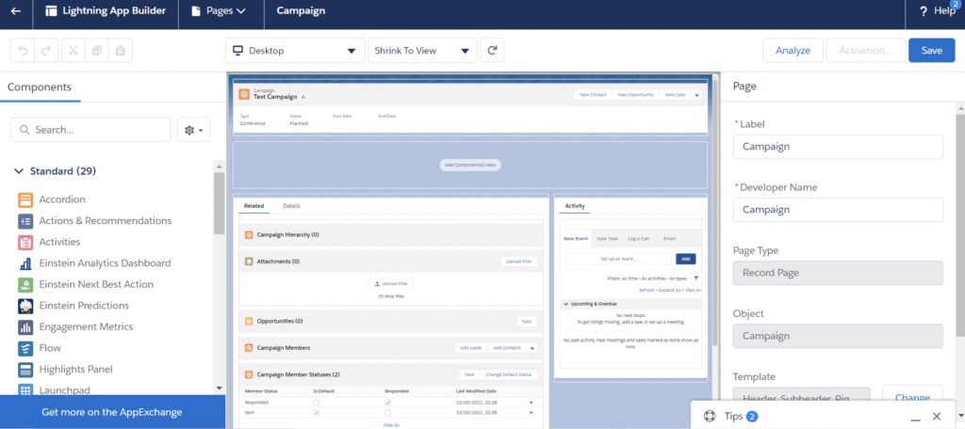Select the Related tab in canvas
Screen dimensions: 965x429
[254, 206]
